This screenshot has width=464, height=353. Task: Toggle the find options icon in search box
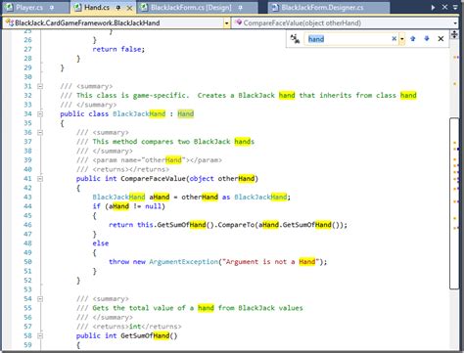[x=296, y=39]
